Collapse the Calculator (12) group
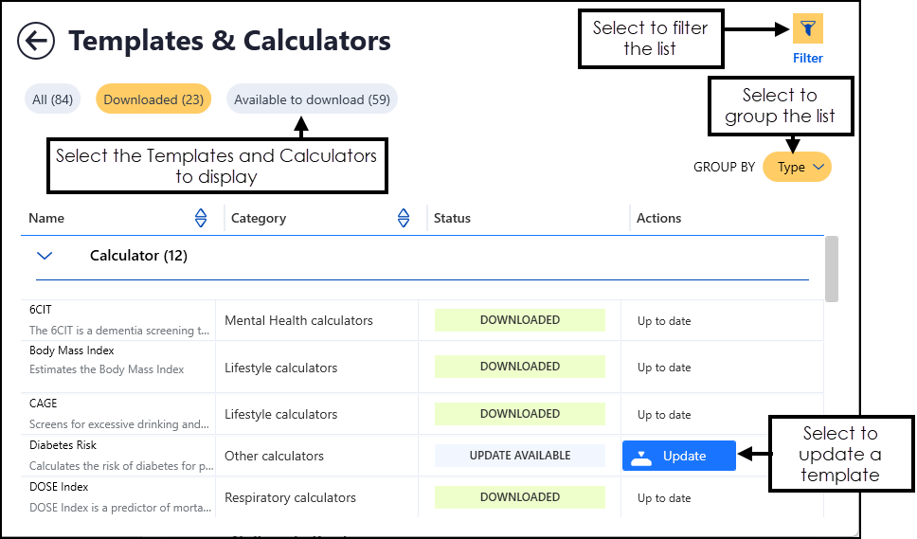Image resolution: width=917 pixels, height=539 pixels. [x=45, y=256]
